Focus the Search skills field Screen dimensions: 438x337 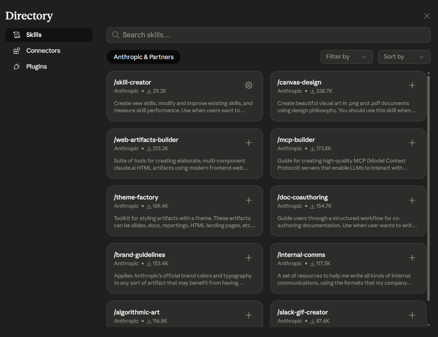(269, 35)
